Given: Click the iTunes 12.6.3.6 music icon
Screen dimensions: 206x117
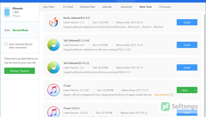Looking at the screenshot, I should (x=54, y=112).
